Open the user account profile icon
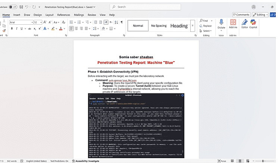The image size is (278, 163). click(x=254, y=7)
